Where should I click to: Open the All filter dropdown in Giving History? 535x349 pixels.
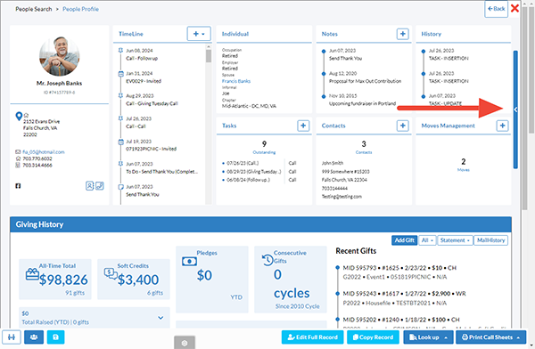coord(427,240)
